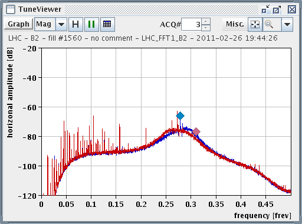The height and width of the screenshot is (224, 302).
Task: Increment ACQ# with the up arrow
Action: point(206,21)
